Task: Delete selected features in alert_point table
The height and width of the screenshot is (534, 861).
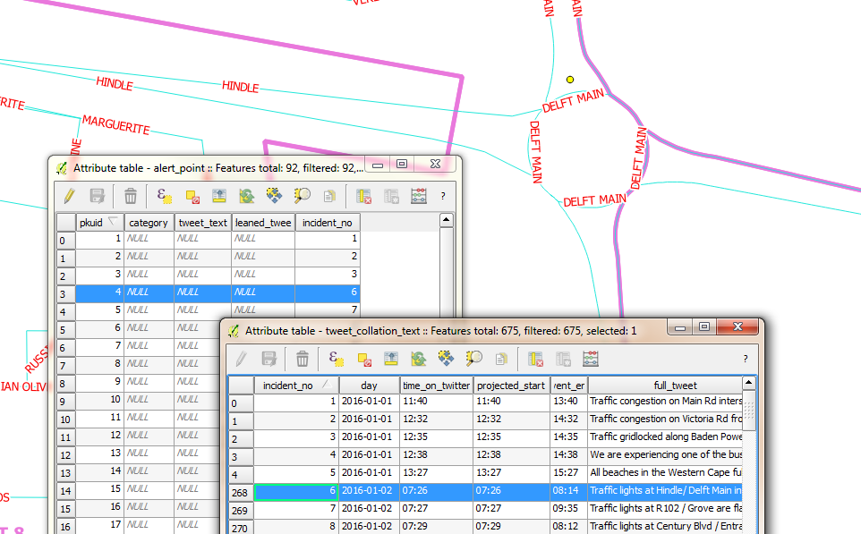Action: [x=130, y=196]
